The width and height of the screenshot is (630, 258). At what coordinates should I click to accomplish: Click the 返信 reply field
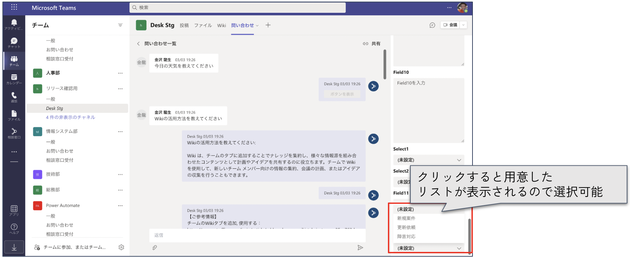click(x=257, y=235)
